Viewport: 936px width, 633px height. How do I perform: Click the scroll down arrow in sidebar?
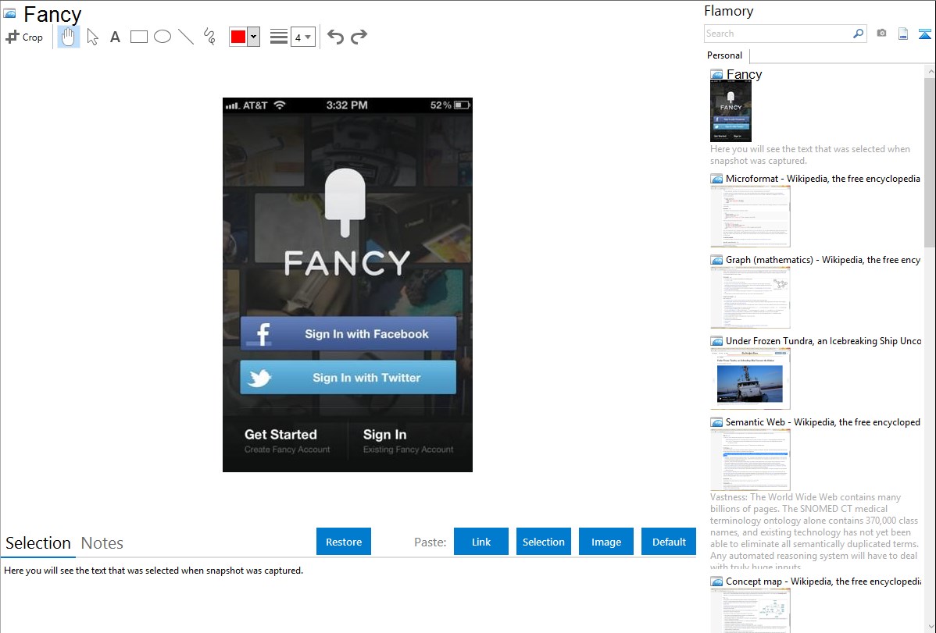tap(930, 627)
